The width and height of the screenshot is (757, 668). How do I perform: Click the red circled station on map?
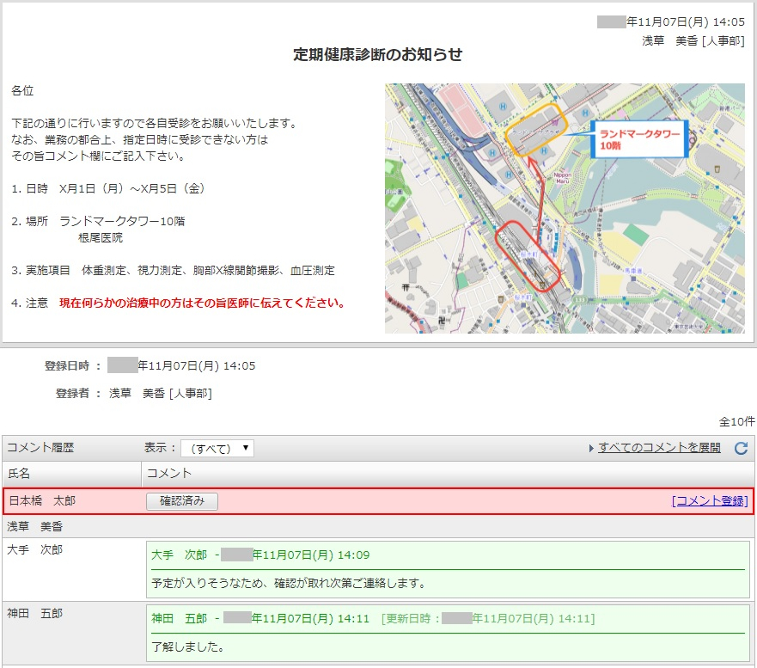pos(528,256)
